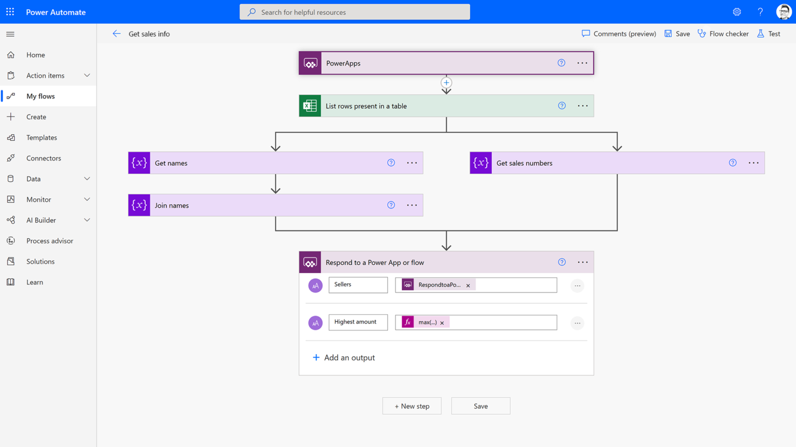Click the {x} icon on Get sales numbers
The height and width of the screenshot is (447, 796).
(x=480, y=163)
